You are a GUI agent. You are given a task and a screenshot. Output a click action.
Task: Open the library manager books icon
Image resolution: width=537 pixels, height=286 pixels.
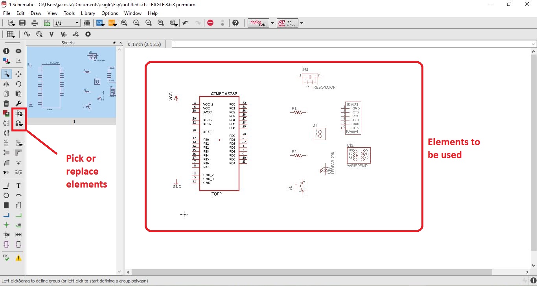click(x=87, y=23)
